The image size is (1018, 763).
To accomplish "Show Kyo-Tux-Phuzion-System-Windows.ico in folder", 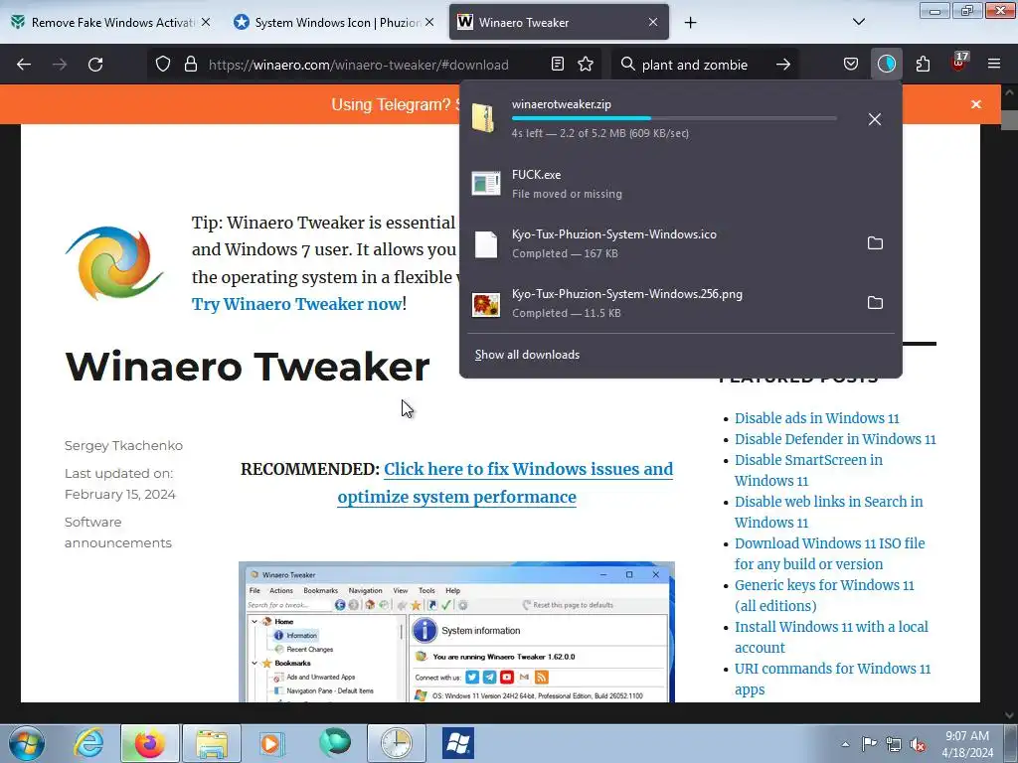I will click(x=875, y=243).
